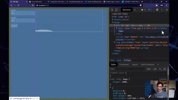Viewport: 178px width, 100px height.
Task: Open DevTools kebab options menu
Action: [162, 10]
